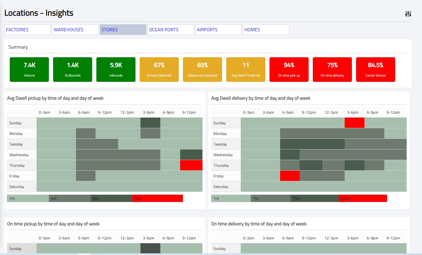The height and width of the screenshot is (255, 422).
Task: Click the red 23m delivery legend swatch
Action: point(363,198)
